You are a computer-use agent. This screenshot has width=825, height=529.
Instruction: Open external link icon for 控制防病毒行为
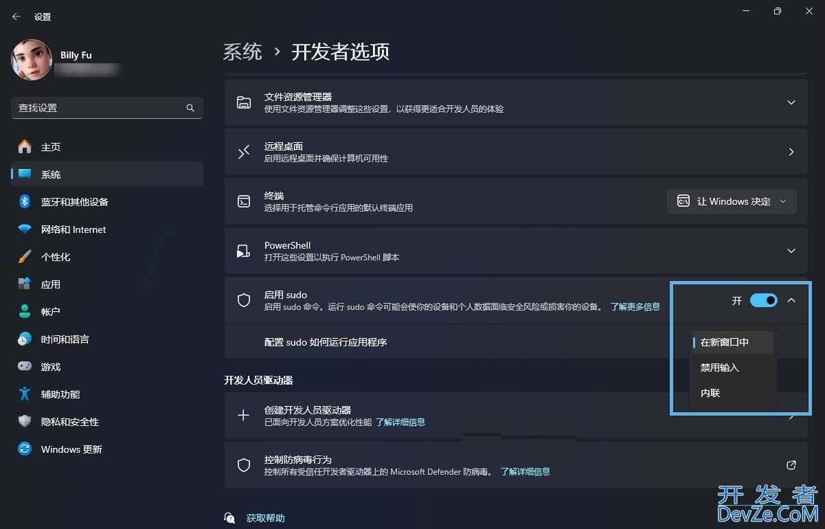791,465
